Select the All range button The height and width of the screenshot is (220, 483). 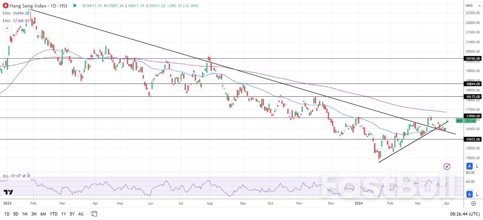81,214
